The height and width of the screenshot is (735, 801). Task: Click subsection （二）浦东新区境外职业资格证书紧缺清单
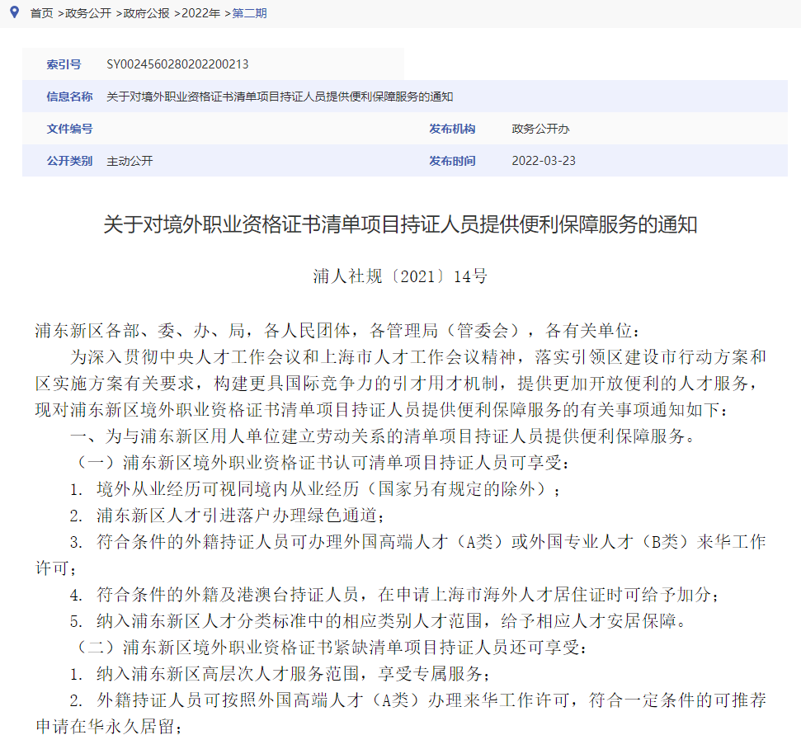[x=330, y=648]
